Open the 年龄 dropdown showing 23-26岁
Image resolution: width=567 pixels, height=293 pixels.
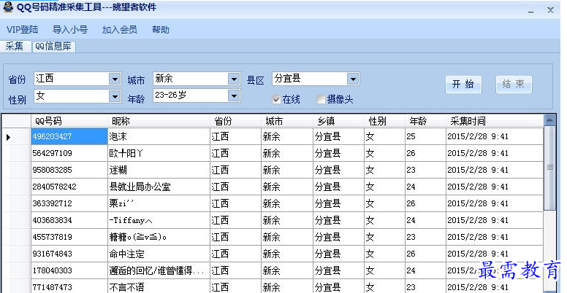[x=234, y=96]
